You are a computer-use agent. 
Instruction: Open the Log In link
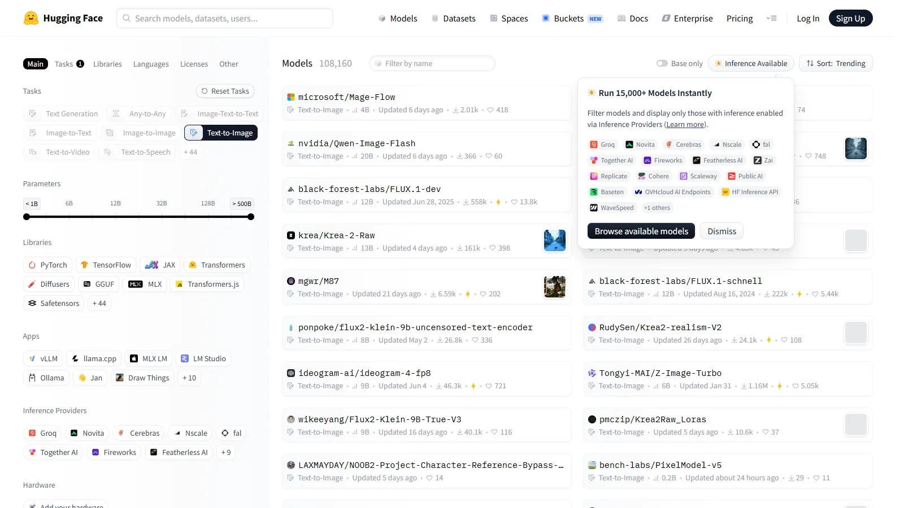[x=808, y=18]
